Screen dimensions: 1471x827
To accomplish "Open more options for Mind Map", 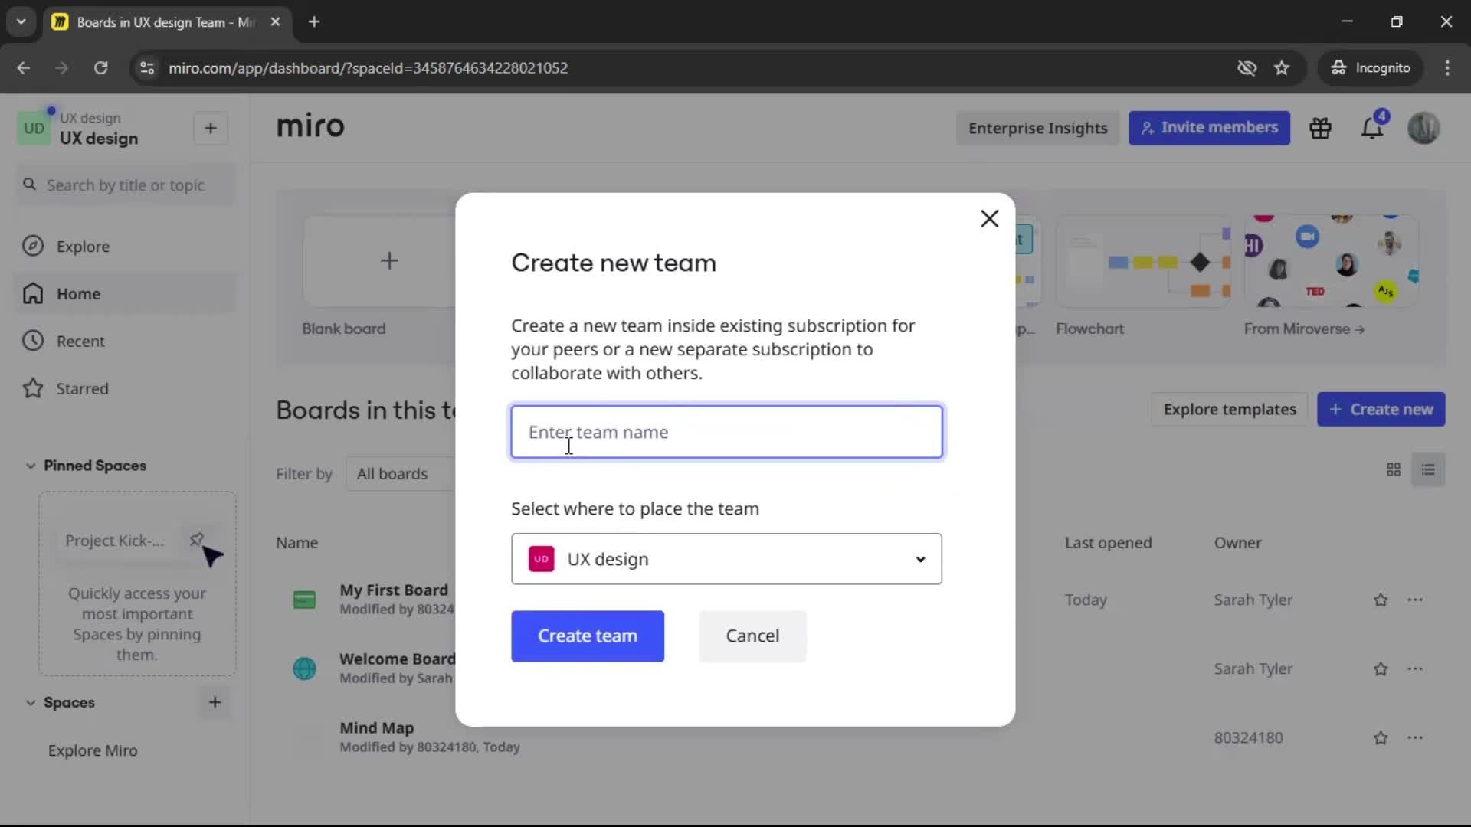I will click(x=1415, y=738).
